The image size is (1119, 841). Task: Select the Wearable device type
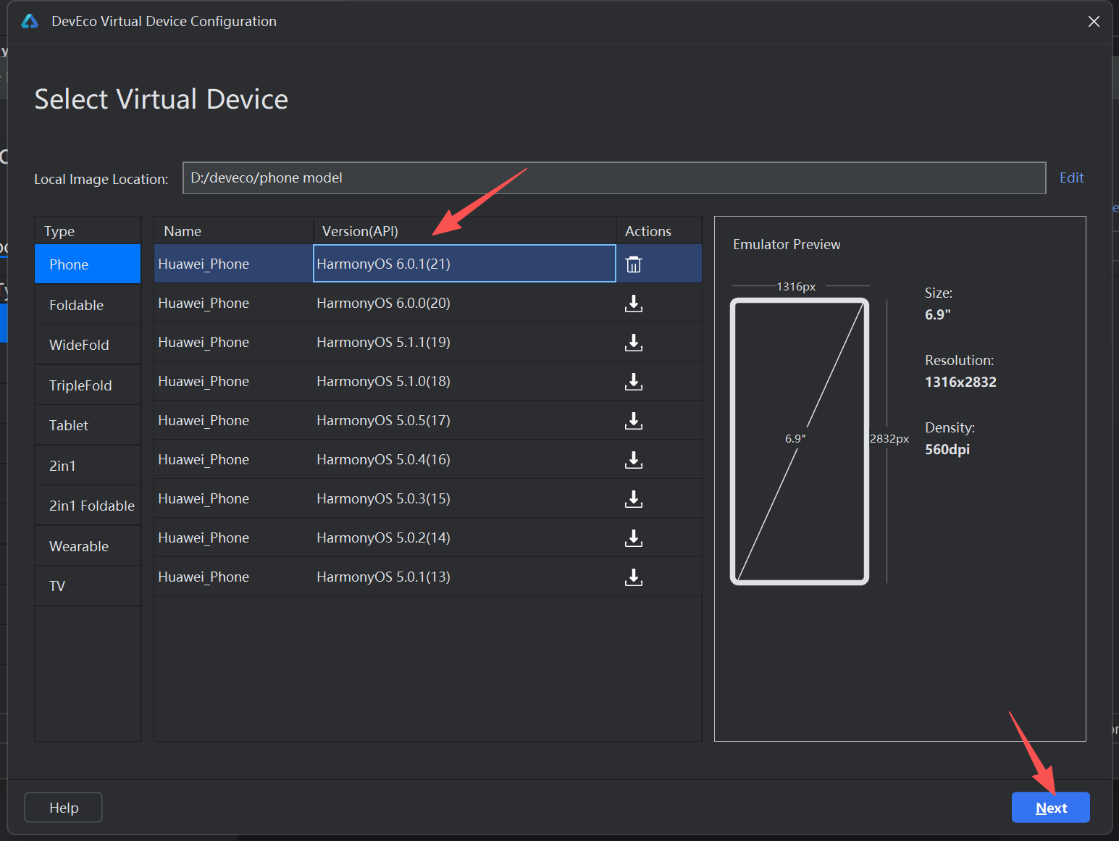(88, 546)
